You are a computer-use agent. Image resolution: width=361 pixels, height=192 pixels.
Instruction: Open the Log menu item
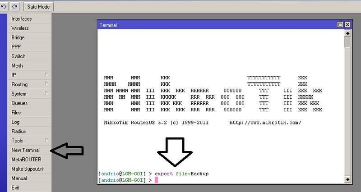[x=29, y=122]
